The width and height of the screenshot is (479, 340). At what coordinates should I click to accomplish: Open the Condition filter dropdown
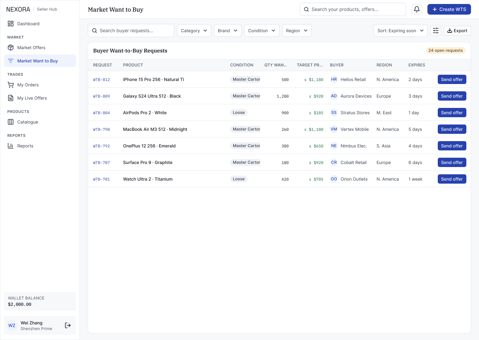click(x=262, y=31)
